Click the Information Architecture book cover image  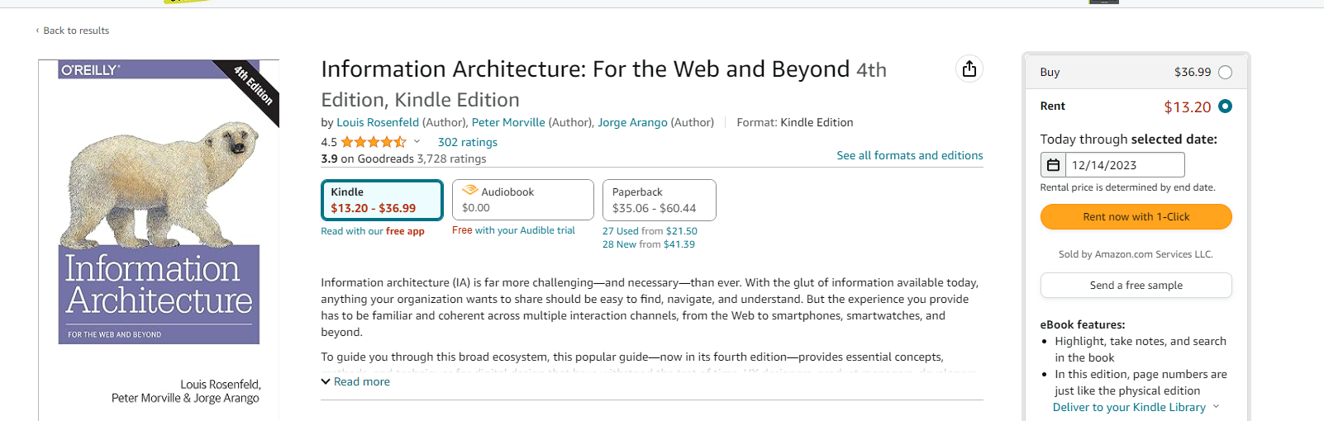(159, 239)
